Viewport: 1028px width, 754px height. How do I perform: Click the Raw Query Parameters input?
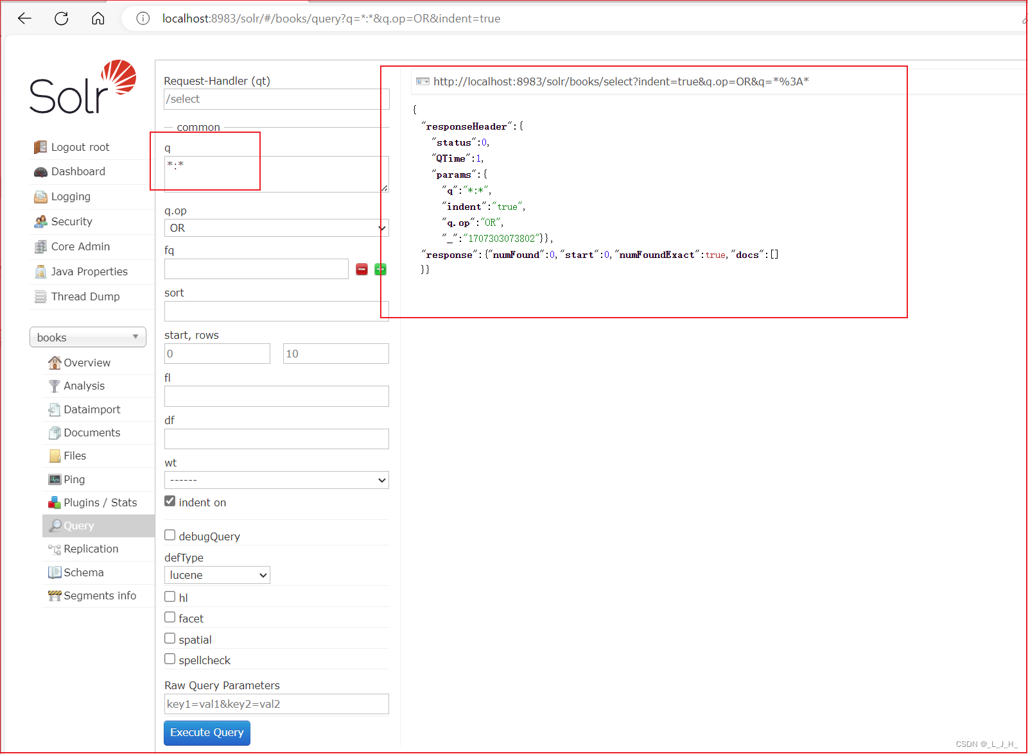(x=277, y=704)
